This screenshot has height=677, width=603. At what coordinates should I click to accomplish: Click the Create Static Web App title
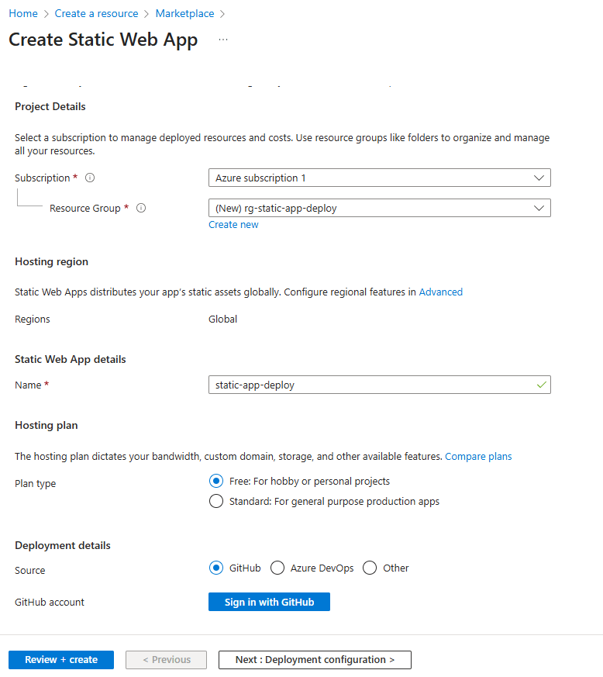(103, 40)
